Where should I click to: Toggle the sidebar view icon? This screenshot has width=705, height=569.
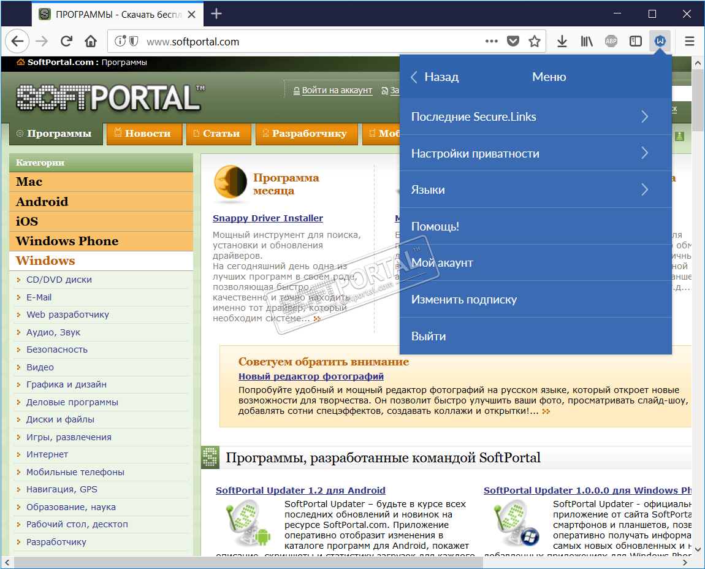tap(635, 41)
